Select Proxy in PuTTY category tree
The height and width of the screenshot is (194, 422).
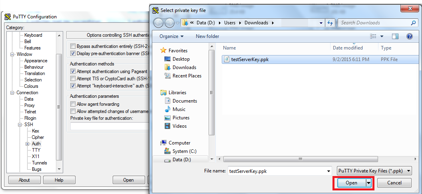(29, 105)
